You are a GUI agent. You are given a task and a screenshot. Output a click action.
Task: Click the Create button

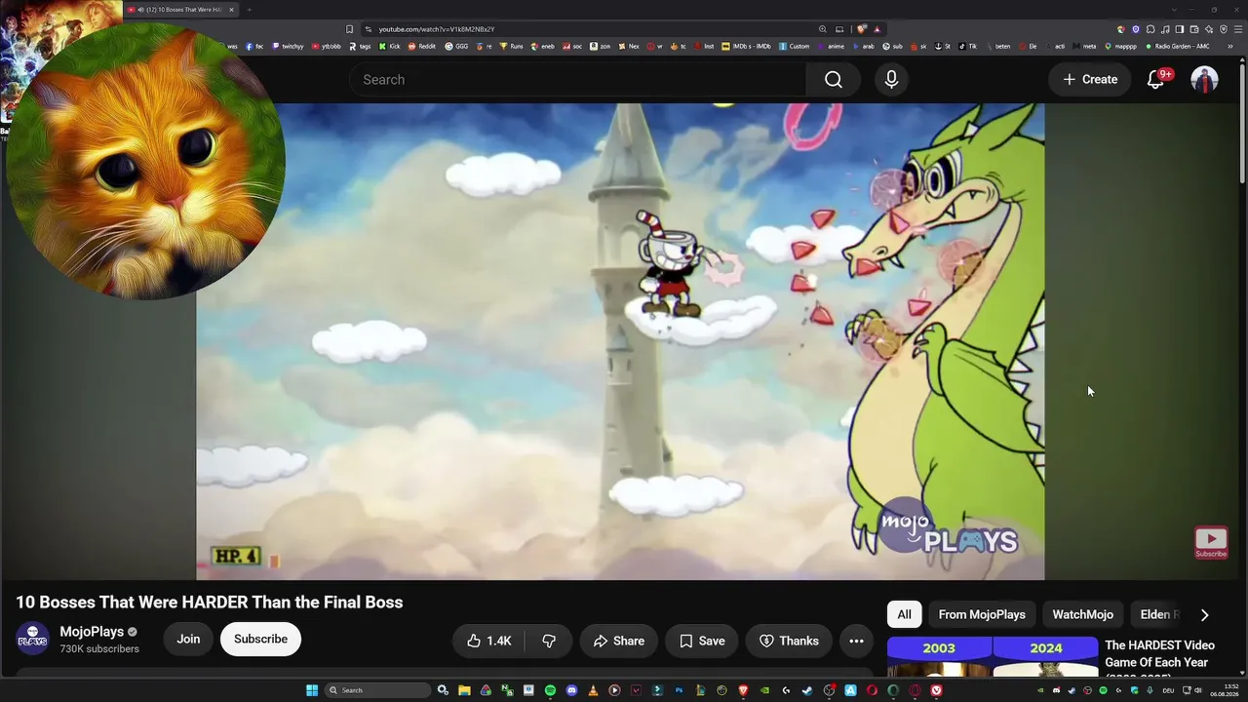click(1090, 80)
